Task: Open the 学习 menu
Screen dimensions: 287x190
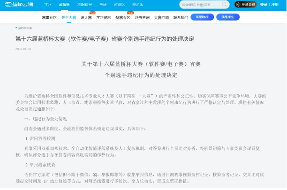Action: (48, 5)
